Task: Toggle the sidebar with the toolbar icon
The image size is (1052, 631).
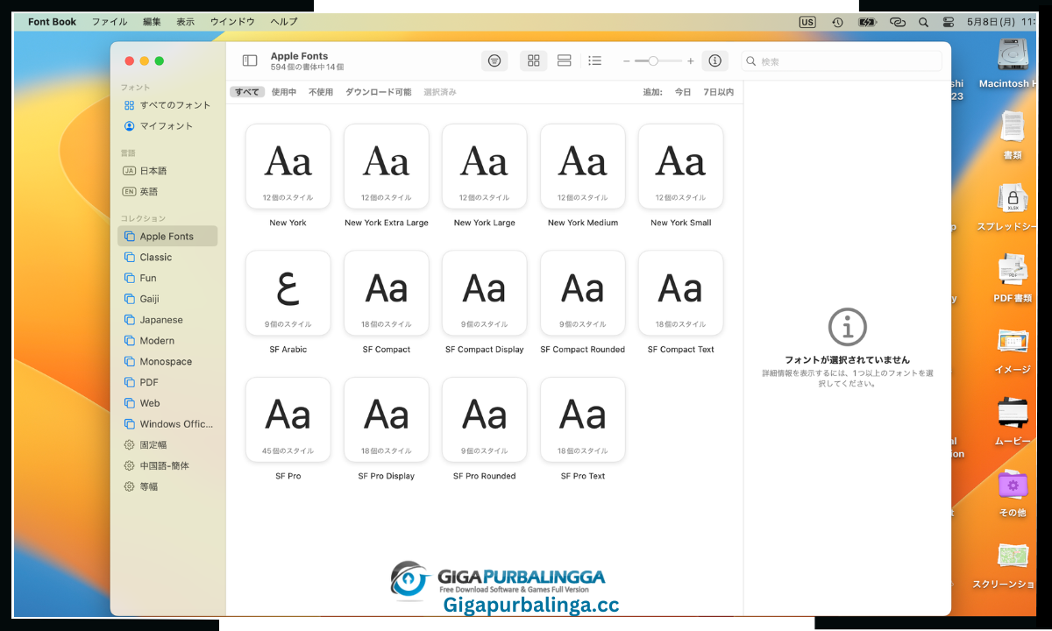Action: (x=250, y=60)
